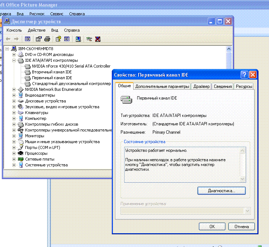Click the Порты (COM и LPT) icon
269x247 pixels.
(x=21, y=147)
